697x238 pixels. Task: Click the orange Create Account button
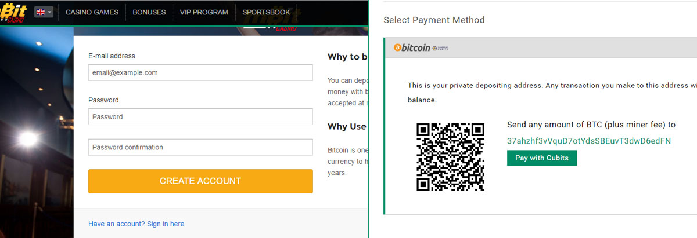[200, 181]
